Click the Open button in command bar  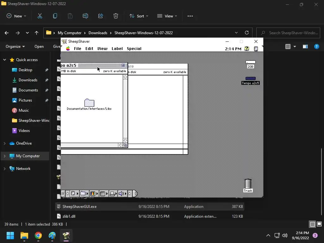coord(39,47)
